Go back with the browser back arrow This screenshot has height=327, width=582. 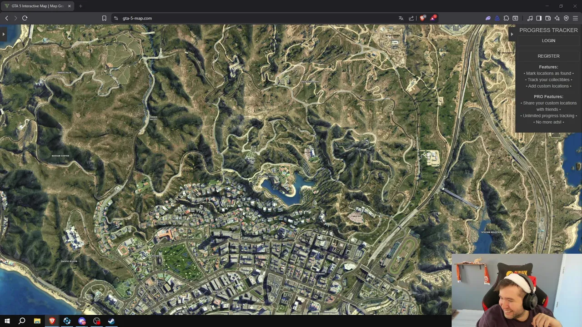(6, 18)
